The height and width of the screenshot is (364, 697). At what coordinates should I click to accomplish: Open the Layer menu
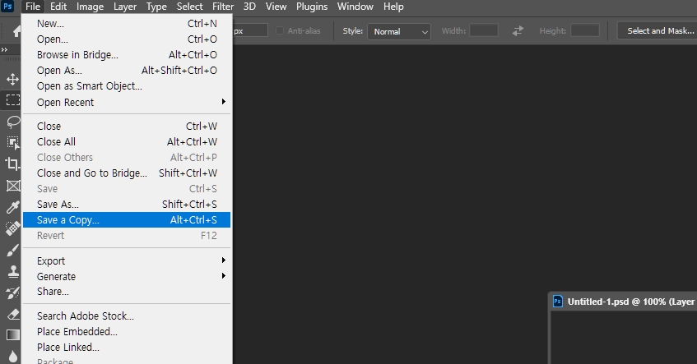(x=125, y=7)
